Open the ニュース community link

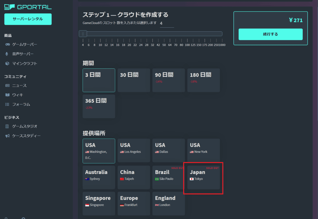pyautogui.click(x=19, y=85)
